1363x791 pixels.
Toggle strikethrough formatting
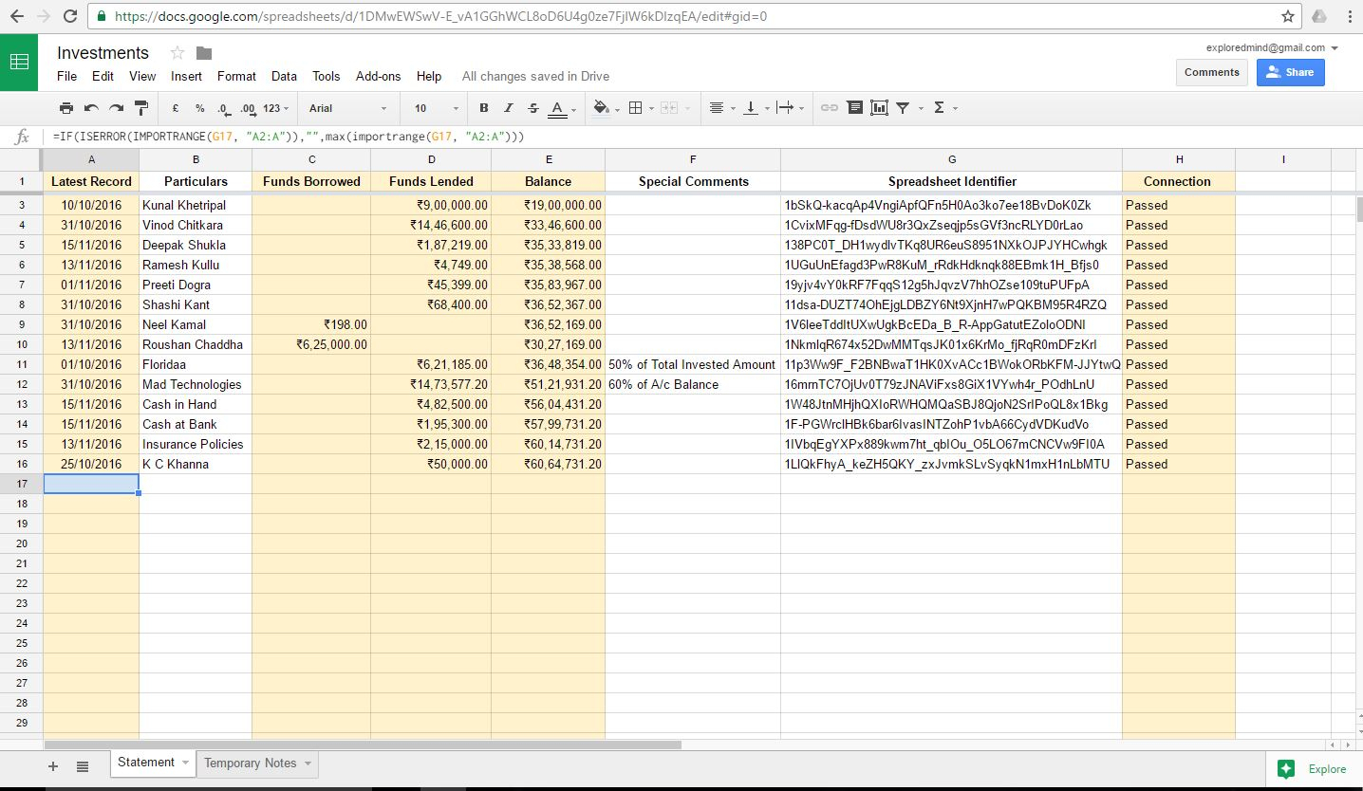pos(533,108)
